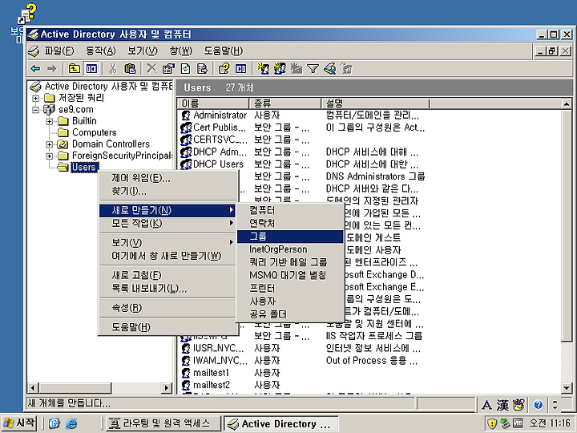
Task: Choose 제어 위임(E)... context menu item
Action: click(167, 178)
